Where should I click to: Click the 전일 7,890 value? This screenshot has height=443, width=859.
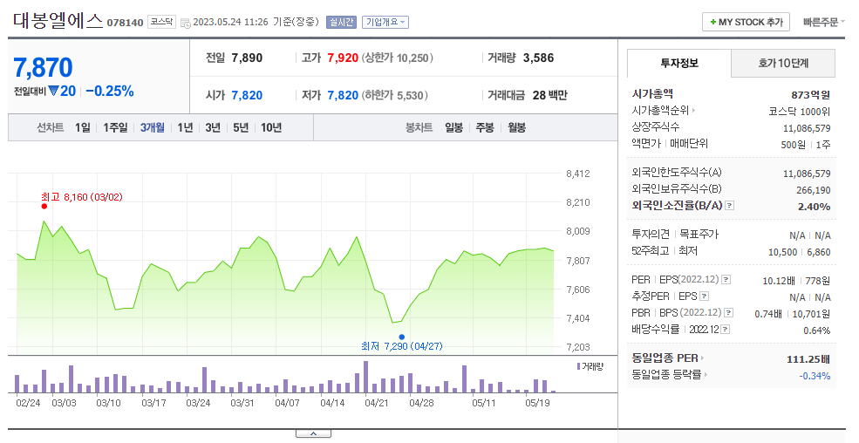[x=247, y=58]
